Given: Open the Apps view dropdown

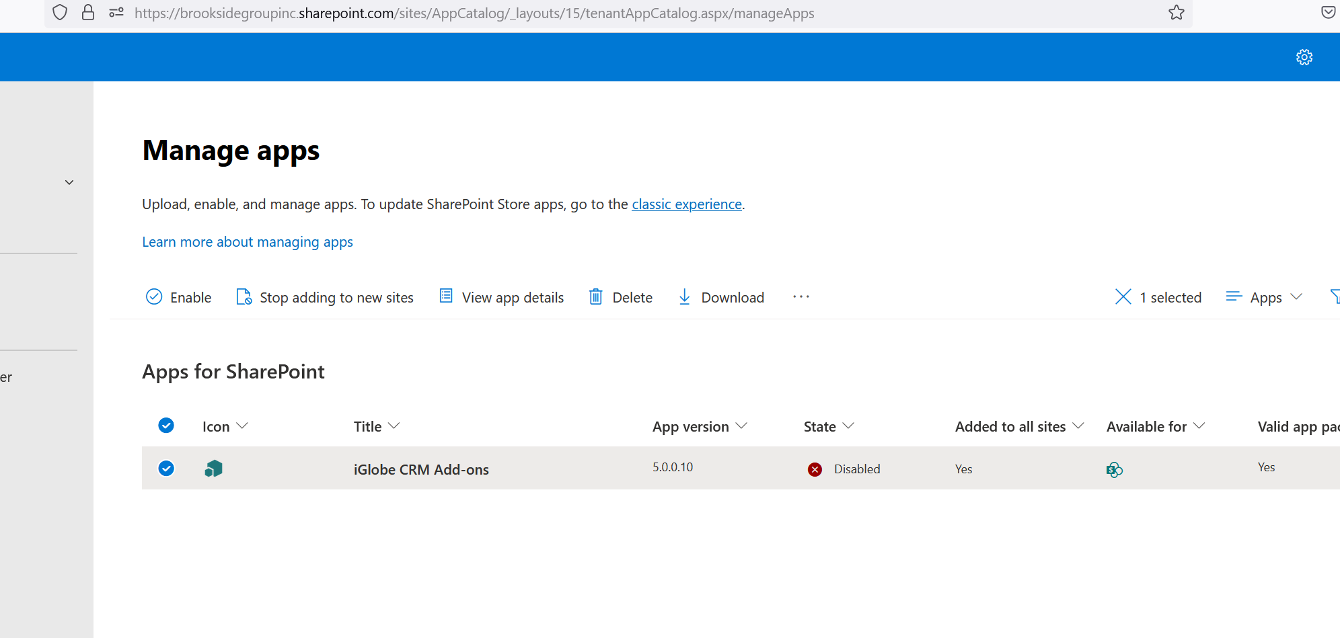Looking at the screenshot, I should click(x=1264, y=296).
